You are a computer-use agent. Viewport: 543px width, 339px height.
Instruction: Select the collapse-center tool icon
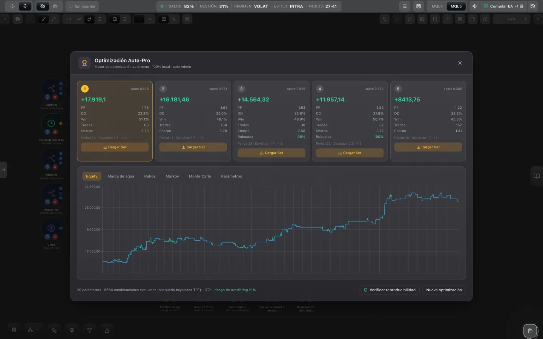pyautogui.click(x=12, y=6)
